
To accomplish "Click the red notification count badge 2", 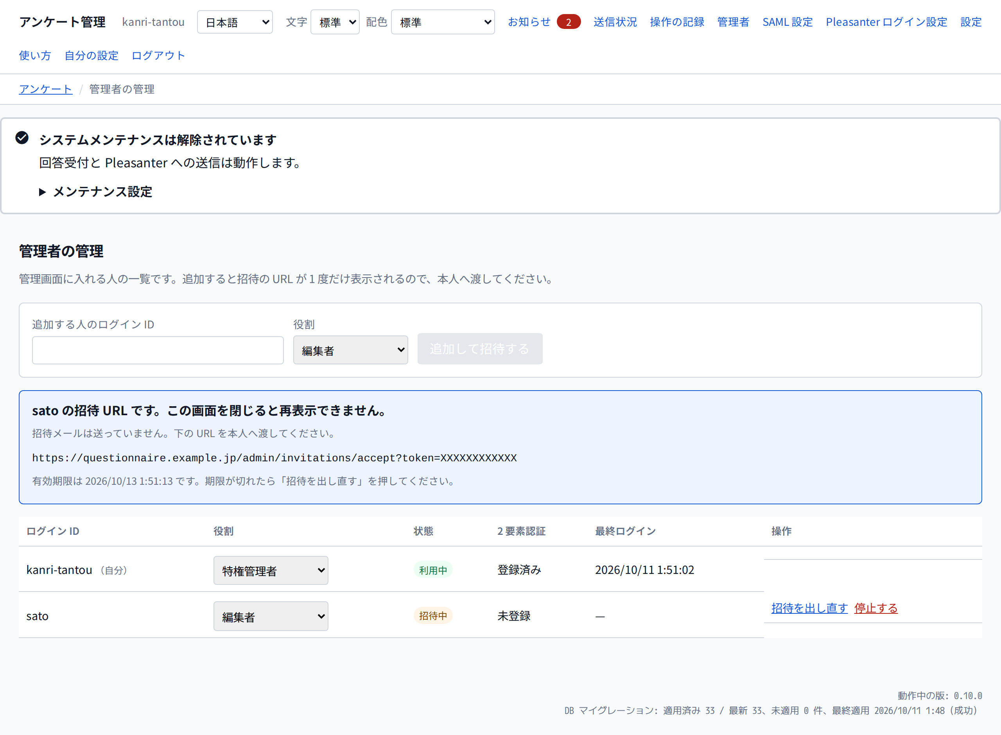I will coord(569,22).
